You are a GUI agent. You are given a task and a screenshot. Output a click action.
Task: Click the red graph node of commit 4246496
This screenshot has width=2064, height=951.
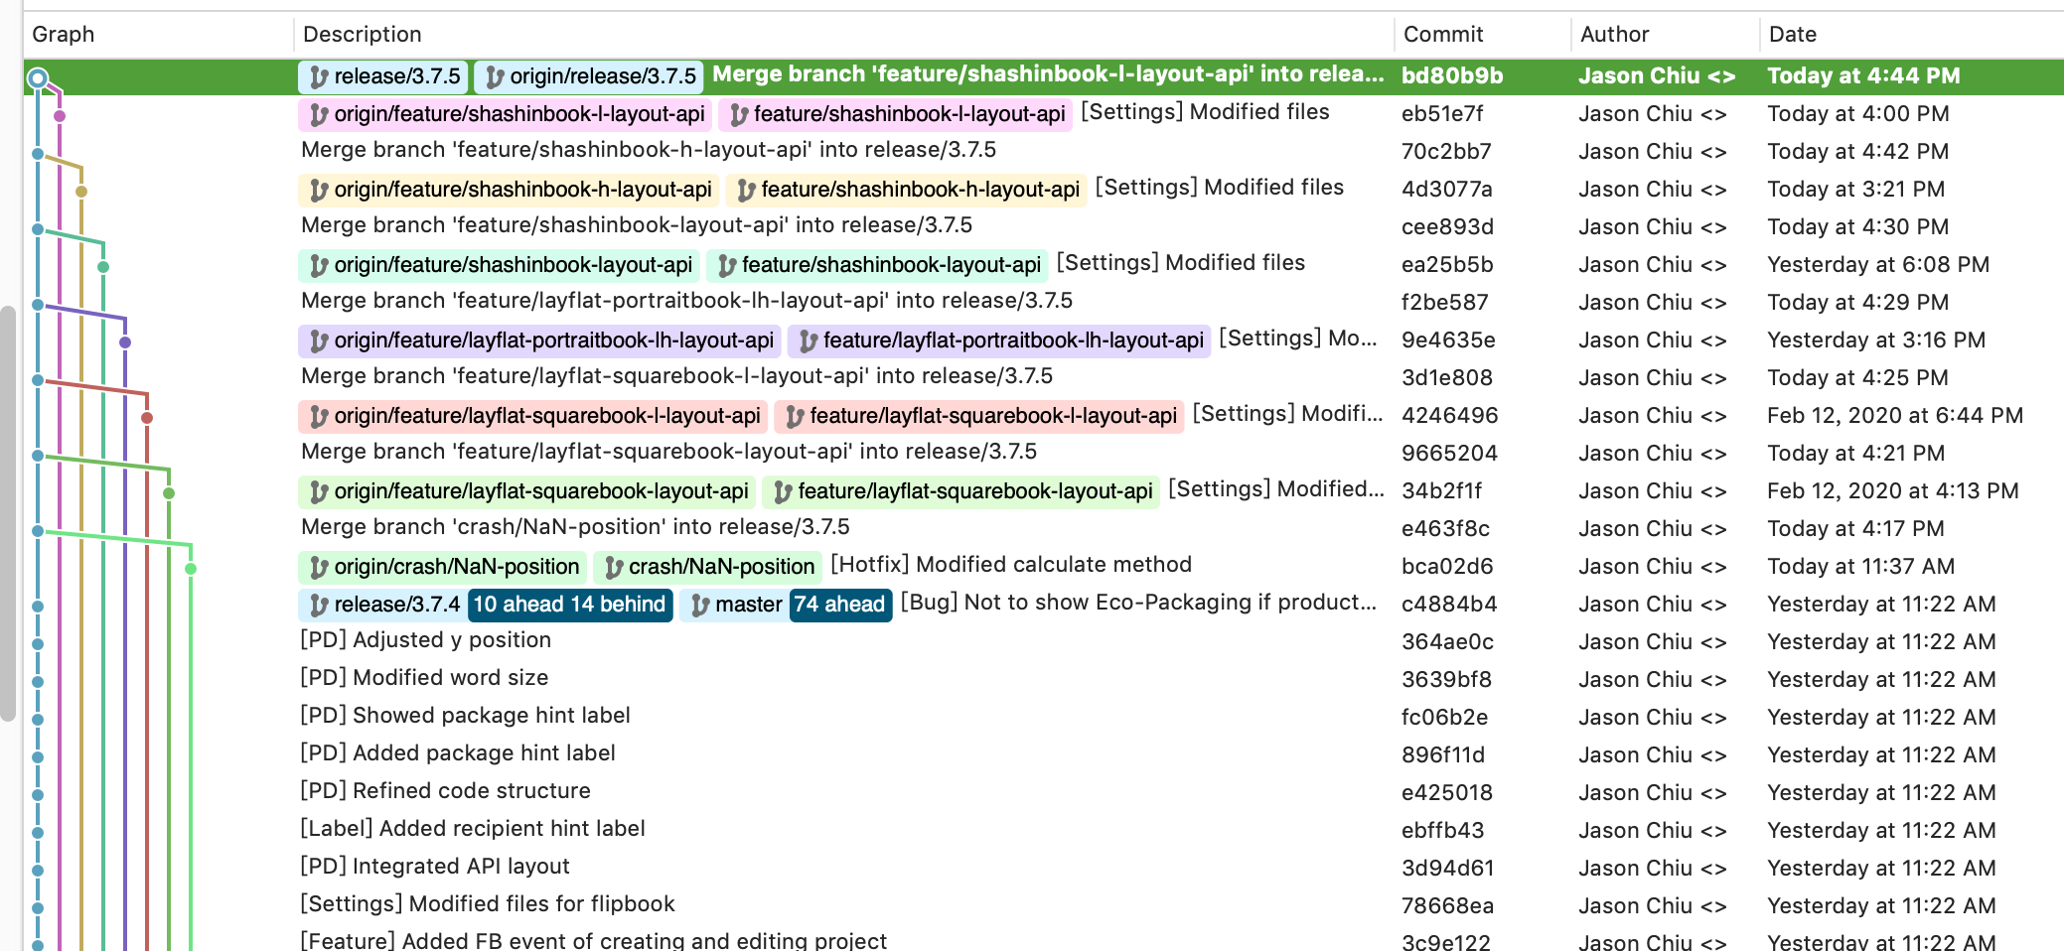tap(147, 418)
